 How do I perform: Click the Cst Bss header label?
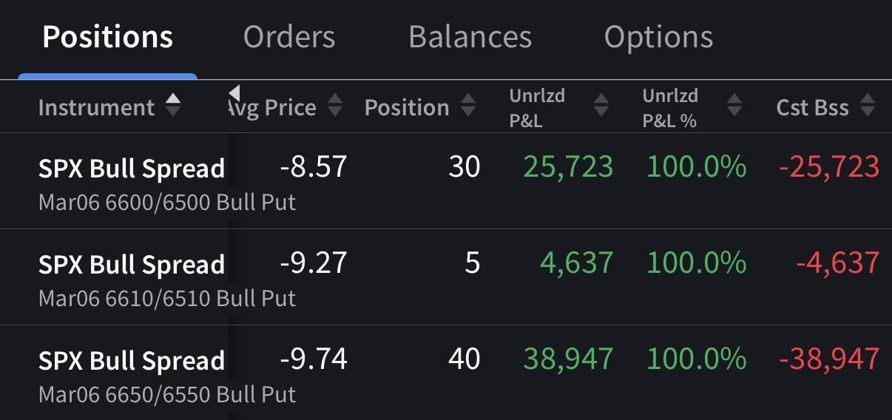[x=812, y=108]
